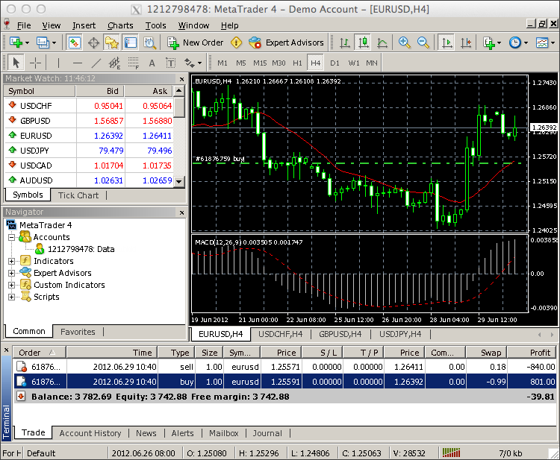Open the Profiles icon
560x460 pixels.
[43, 42]
